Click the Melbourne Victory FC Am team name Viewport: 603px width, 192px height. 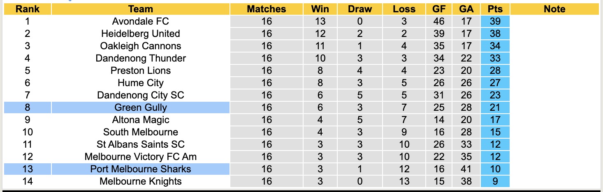coord(140,157)
